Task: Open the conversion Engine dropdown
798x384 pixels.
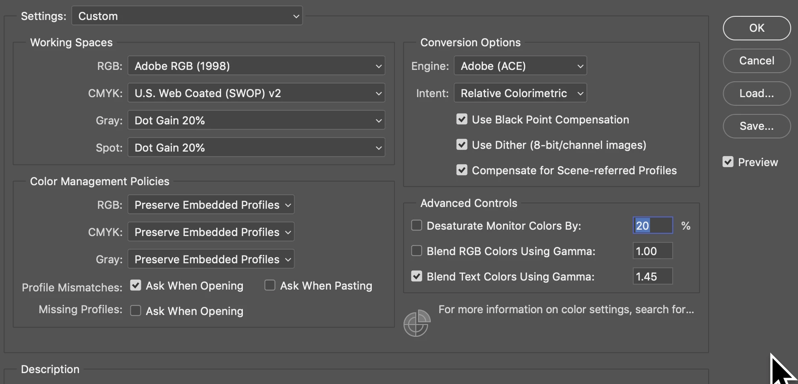Action: [x=520, y=66]
